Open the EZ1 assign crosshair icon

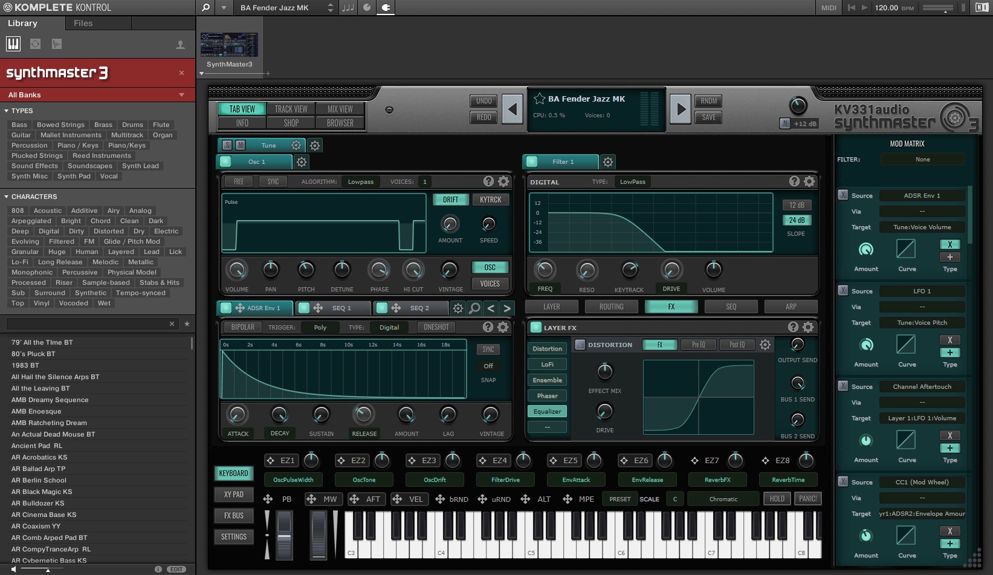[270, 461]
